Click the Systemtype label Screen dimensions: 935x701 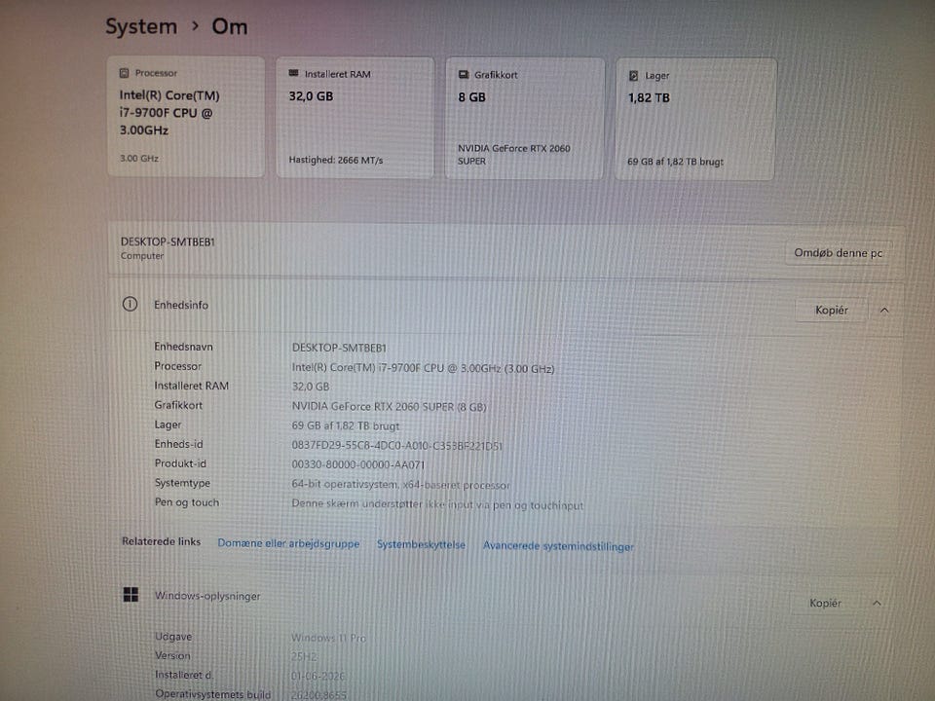(x=182, y=483)
